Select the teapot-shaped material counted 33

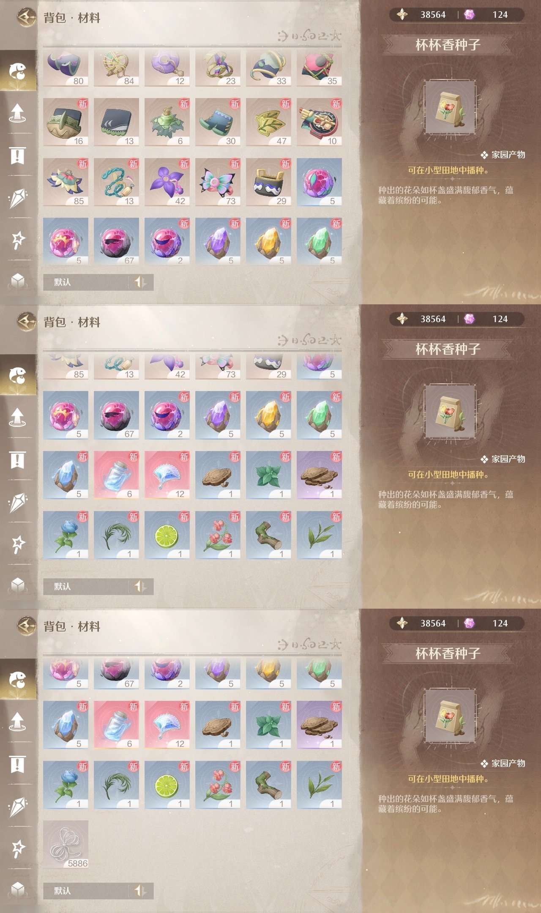(x=268, y=68)
